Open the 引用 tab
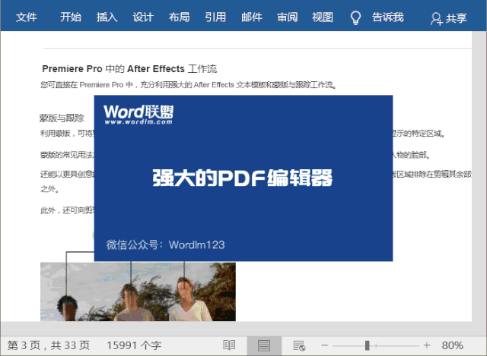Viewport: 487px width, 356px height. click(x=216, y=17)
